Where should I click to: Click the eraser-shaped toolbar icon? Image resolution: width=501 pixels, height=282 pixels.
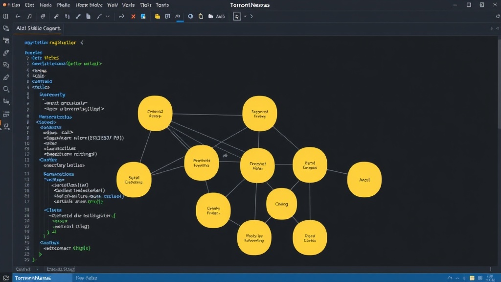click(43, 16)
